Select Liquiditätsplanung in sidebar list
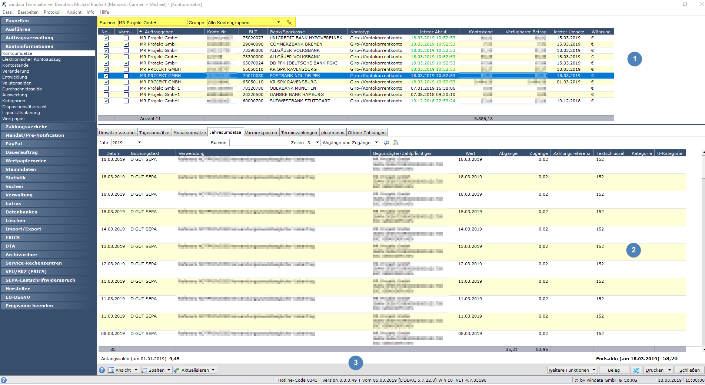 click(x=21, y=113)
